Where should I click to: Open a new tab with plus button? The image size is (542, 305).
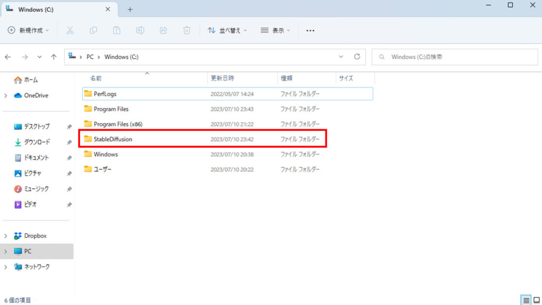coord(130,10)
